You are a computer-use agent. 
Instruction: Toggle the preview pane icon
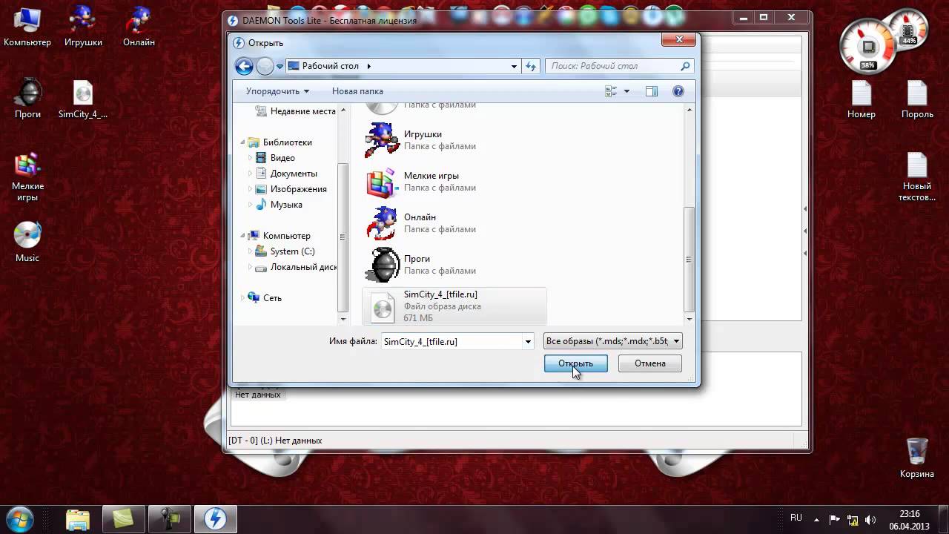pos(652,91)
